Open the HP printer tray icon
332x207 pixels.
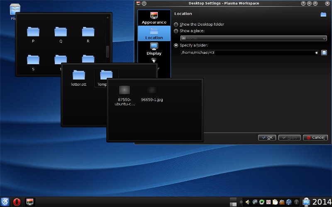coord(289,202)
